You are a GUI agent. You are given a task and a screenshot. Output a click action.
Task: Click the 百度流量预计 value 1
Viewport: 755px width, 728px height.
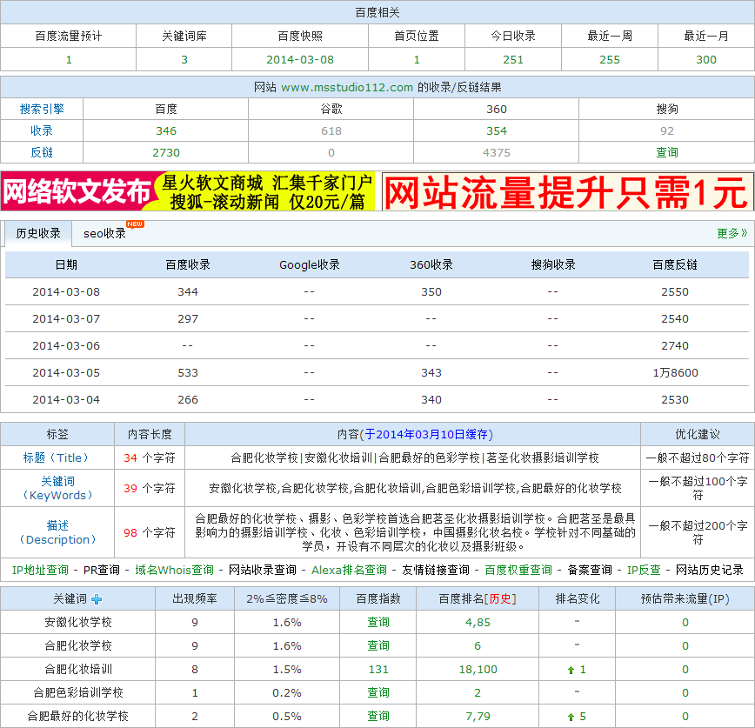pyautogui.click(x=69, y=60)
